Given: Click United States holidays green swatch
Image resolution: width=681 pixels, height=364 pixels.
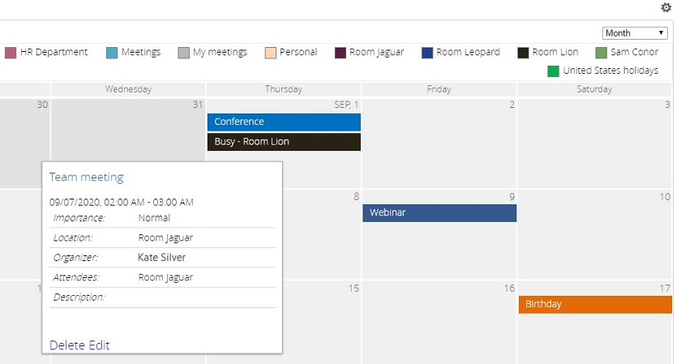Looking at the screenshot, I should click(x=553, y=71).
